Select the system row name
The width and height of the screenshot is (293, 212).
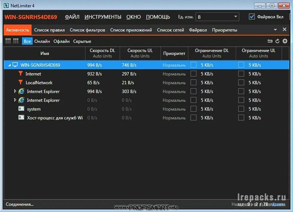[x=34, y=109]
